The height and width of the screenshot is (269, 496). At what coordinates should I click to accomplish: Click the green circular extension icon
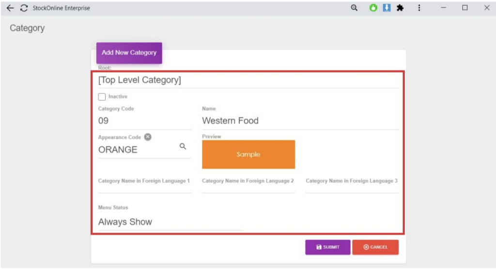click(373, 8)
